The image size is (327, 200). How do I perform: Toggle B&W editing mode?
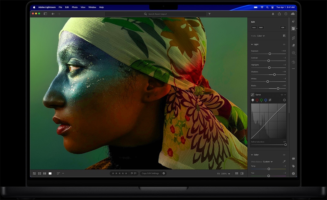pyautogui.click(x=261, y=27)
